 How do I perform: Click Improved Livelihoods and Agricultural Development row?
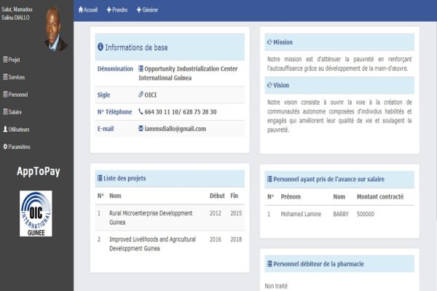pyautogui.click(x=170, y=244)
